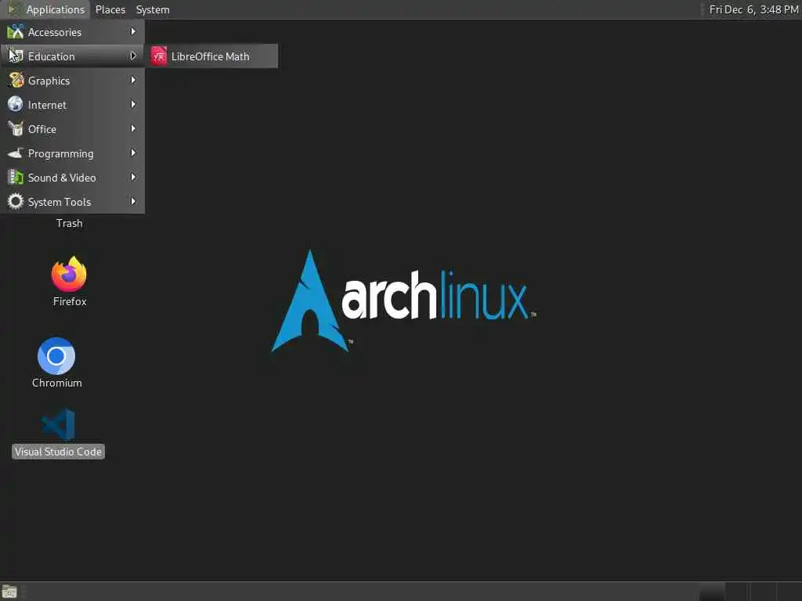Click the Chromium label text
This screenshot has height=601, width=802.
56,383
